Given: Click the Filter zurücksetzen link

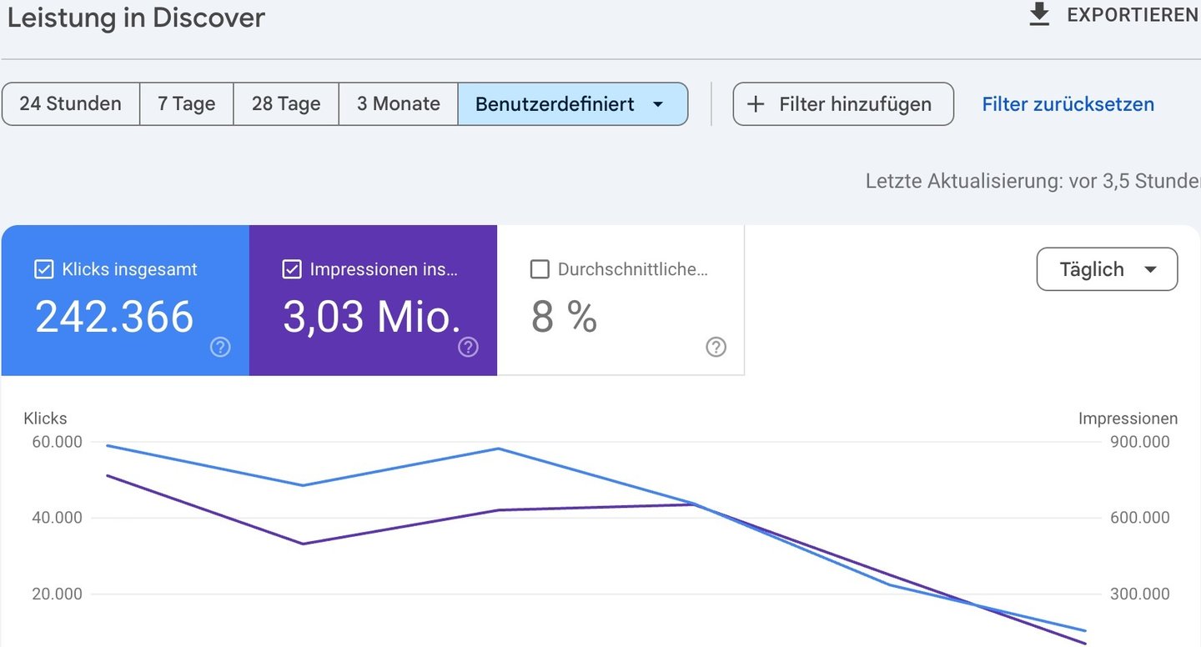Looking at the screenshot, I should coord(1068,104).
